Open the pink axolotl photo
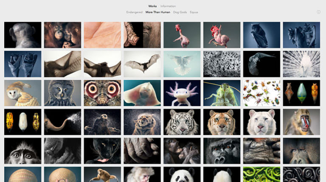 tap(182, 93)
